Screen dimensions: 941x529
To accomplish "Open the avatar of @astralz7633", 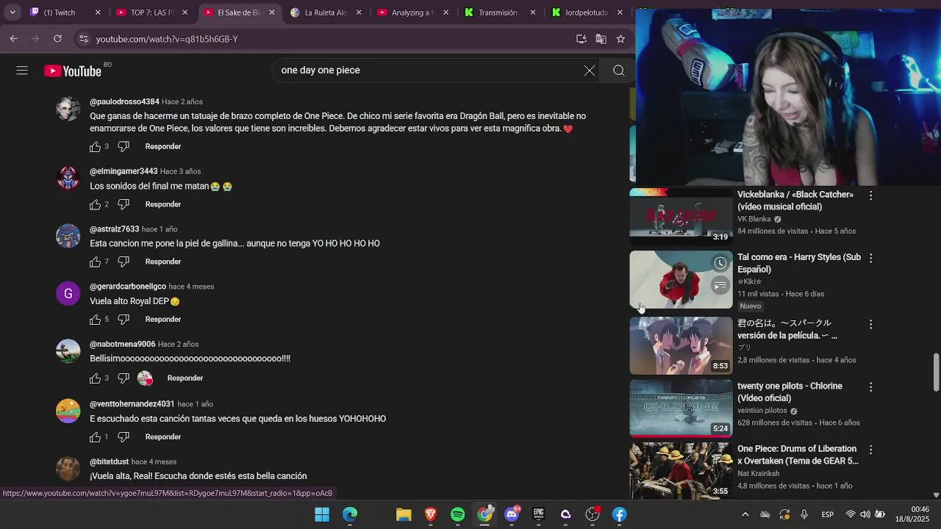I will [x=68, y=236].
